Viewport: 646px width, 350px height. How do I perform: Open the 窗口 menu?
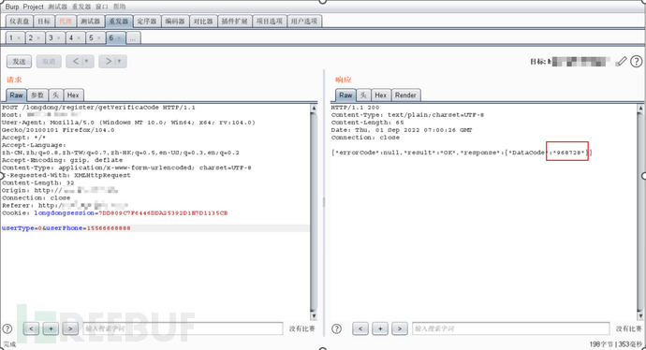(102, 7)
